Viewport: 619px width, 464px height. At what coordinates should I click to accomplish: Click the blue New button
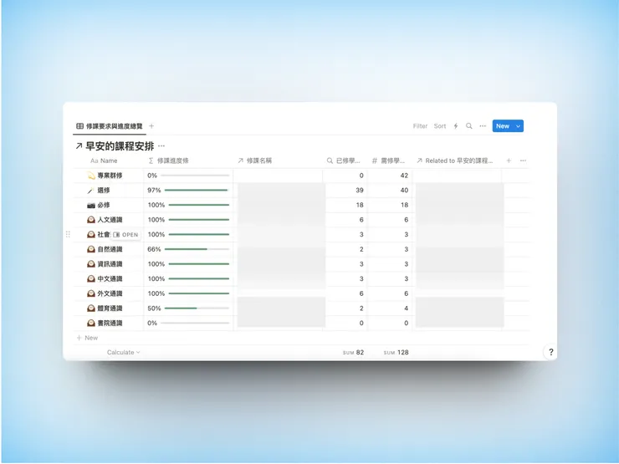click(503, 126)
